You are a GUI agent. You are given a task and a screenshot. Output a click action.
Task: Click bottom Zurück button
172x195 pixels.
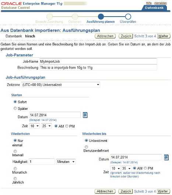click(x=126, y=191)
